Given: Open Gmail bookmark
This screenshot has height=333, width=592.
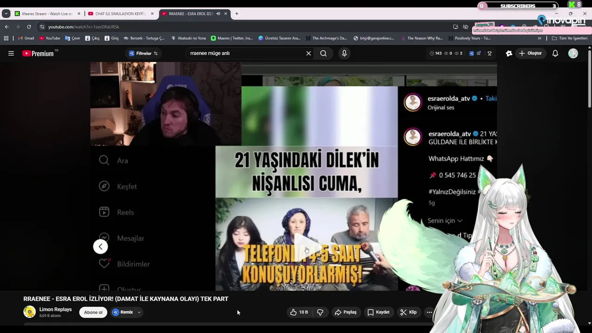Looking at the screenshot, I should (26, 38).
